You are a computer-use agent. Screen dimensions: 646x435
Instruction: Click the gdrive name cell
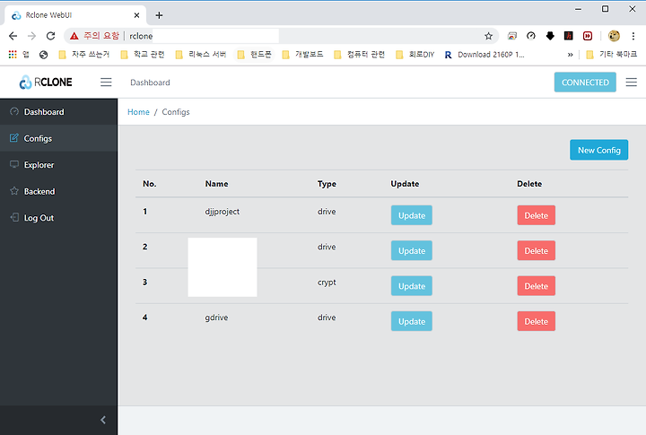pyautogui.click(x=216, y=318)
